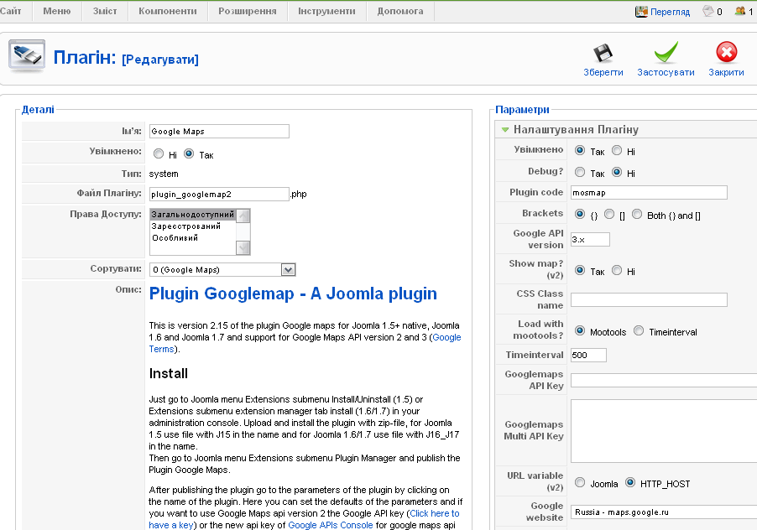Select curly braces {} Brackets option
The width and height of the screenshot is (757, 530).
pyautogui.click(x=580, y=214)
